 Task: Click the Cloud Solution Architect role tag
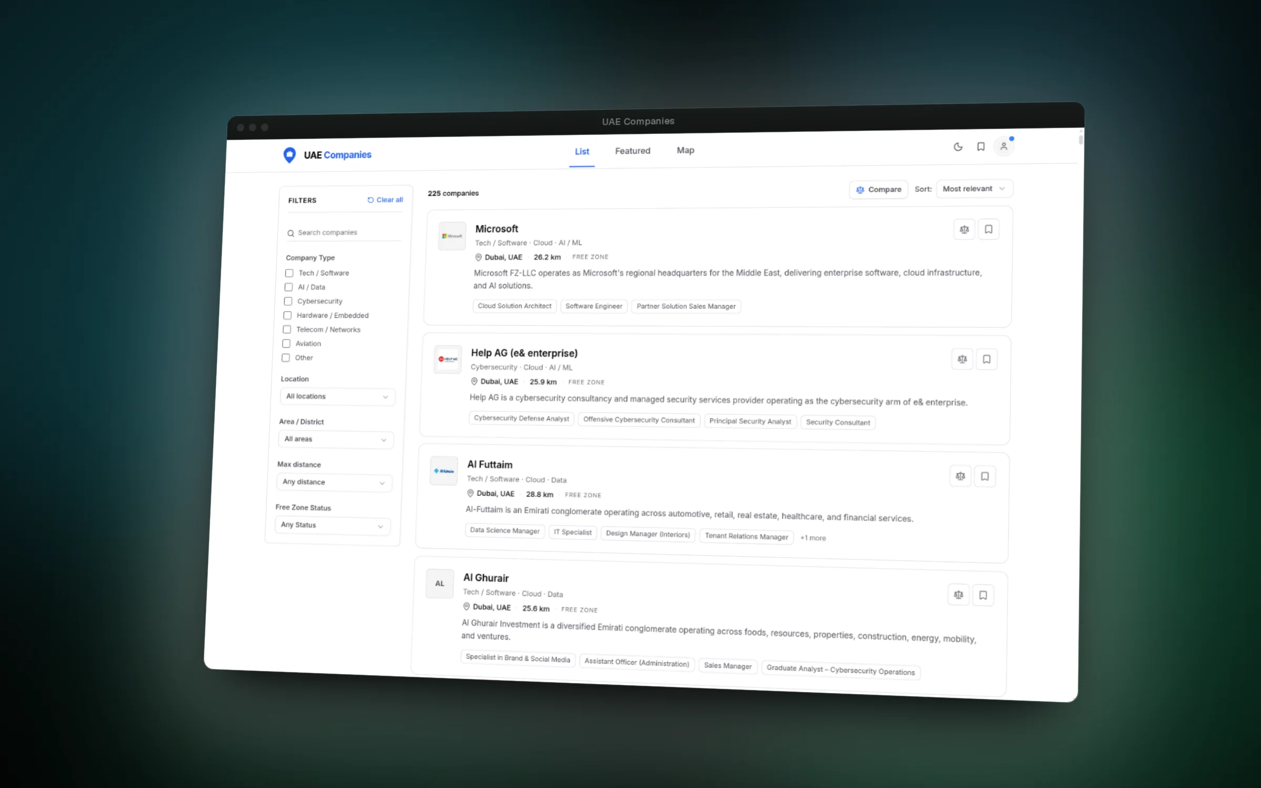tap(514, 306)
